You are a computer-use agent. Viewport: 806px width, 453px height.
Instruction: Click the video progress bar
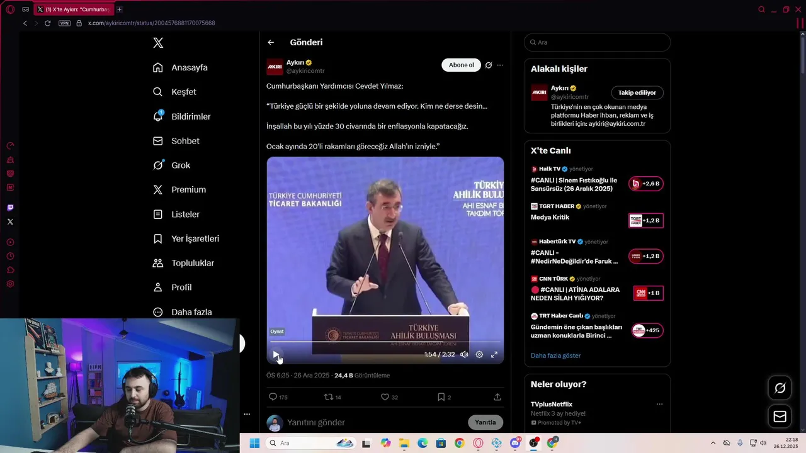point(385,342)
